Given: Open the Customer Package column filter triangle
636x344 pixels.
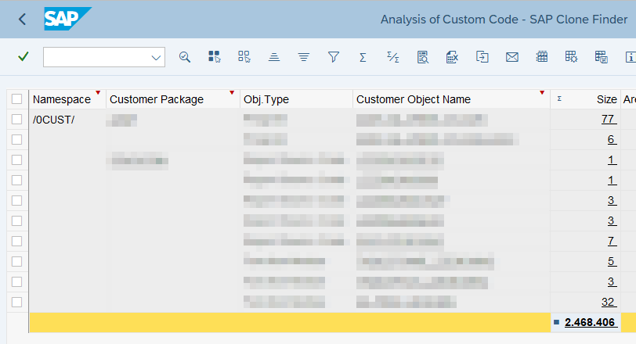Looking at the screenshot, I should click(x=232, y=93).
